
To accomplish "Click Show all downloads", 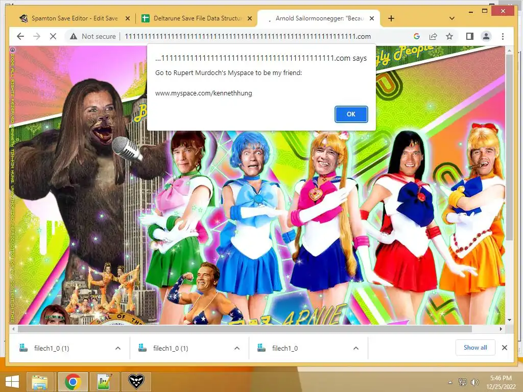I will (476, 348).
